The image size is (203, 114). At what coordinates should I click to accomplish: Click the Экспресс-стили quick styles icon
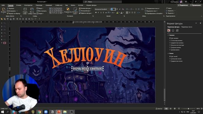(x=75, y=9)
